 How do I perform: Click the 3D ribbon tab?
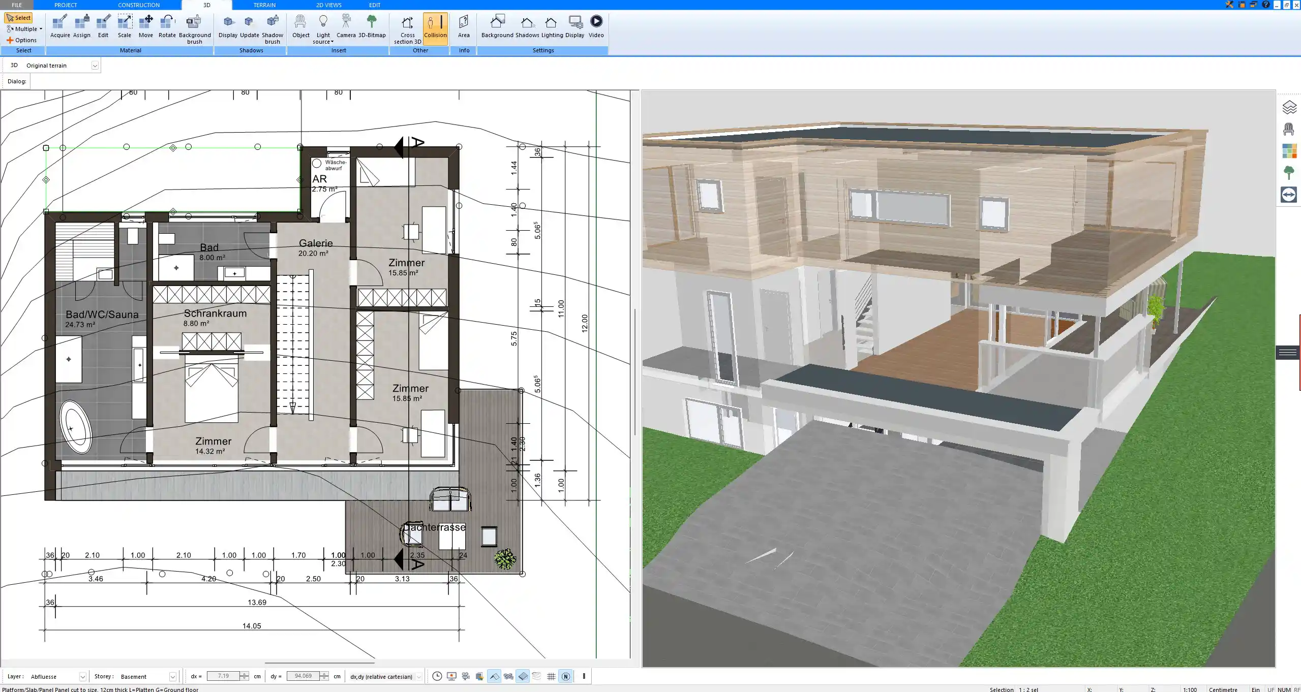[206, 5]
